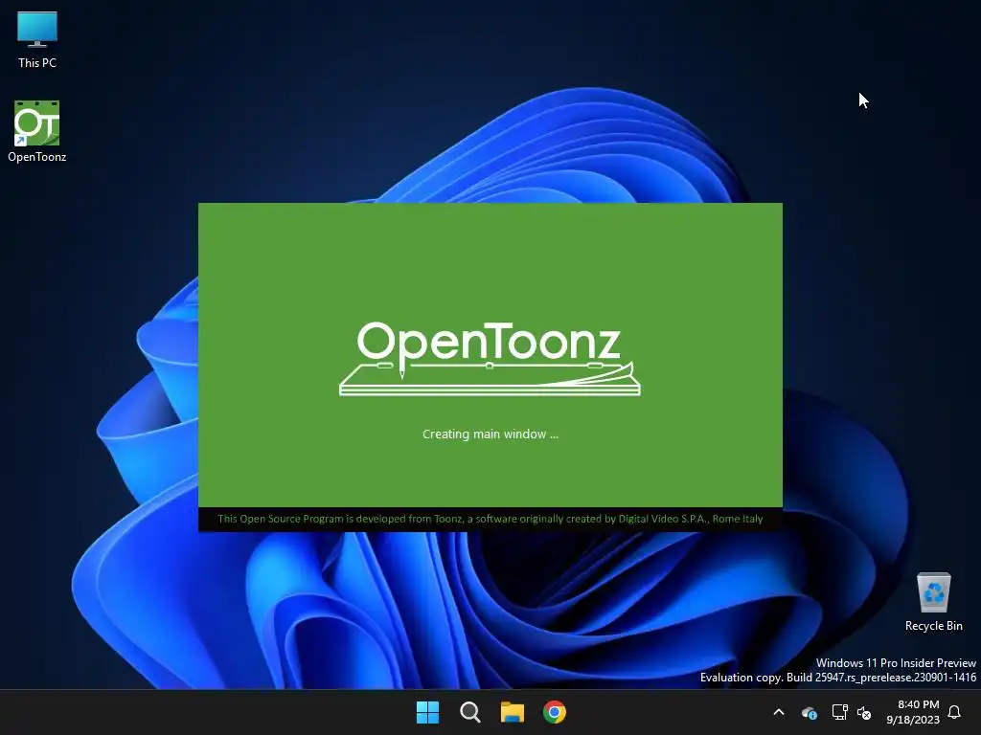Screen dimensions: 981x735
Task: Click the 'Creating main window ...' status text
Action: tap(490, 434)
